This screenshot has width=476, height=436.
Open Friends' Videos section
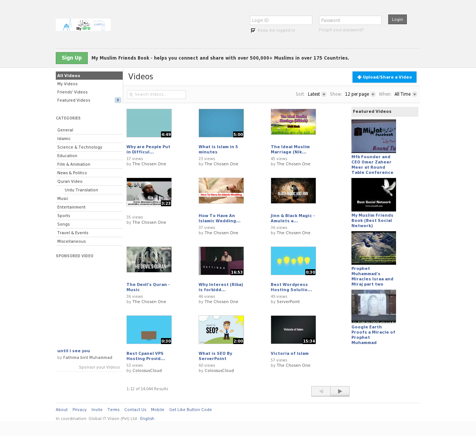(89, 92)
